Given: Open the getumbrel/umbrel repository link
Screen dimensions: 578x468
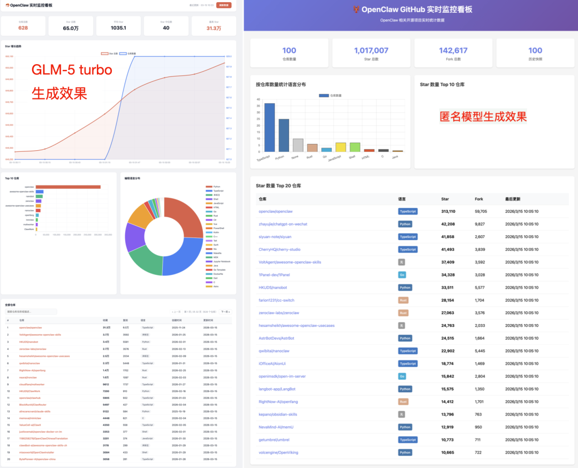Looking at the screenshot, I should [274, 440].
